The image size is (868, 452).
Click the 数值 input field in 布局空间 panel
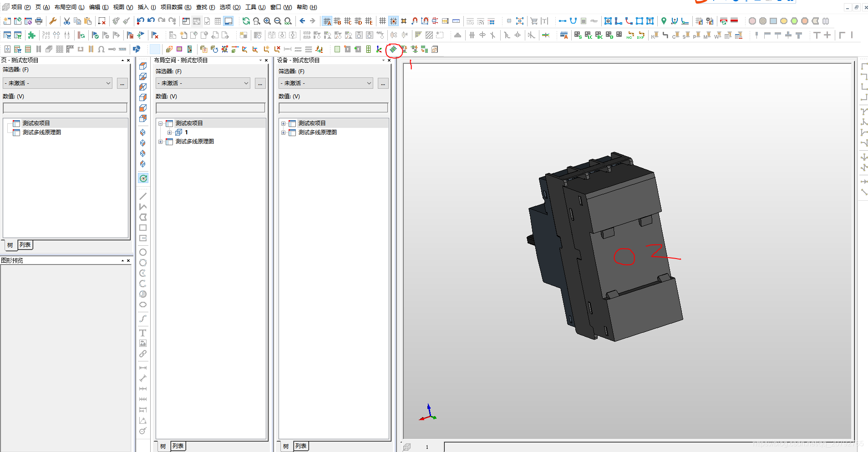pyautogui.click(x=210, y=108)
